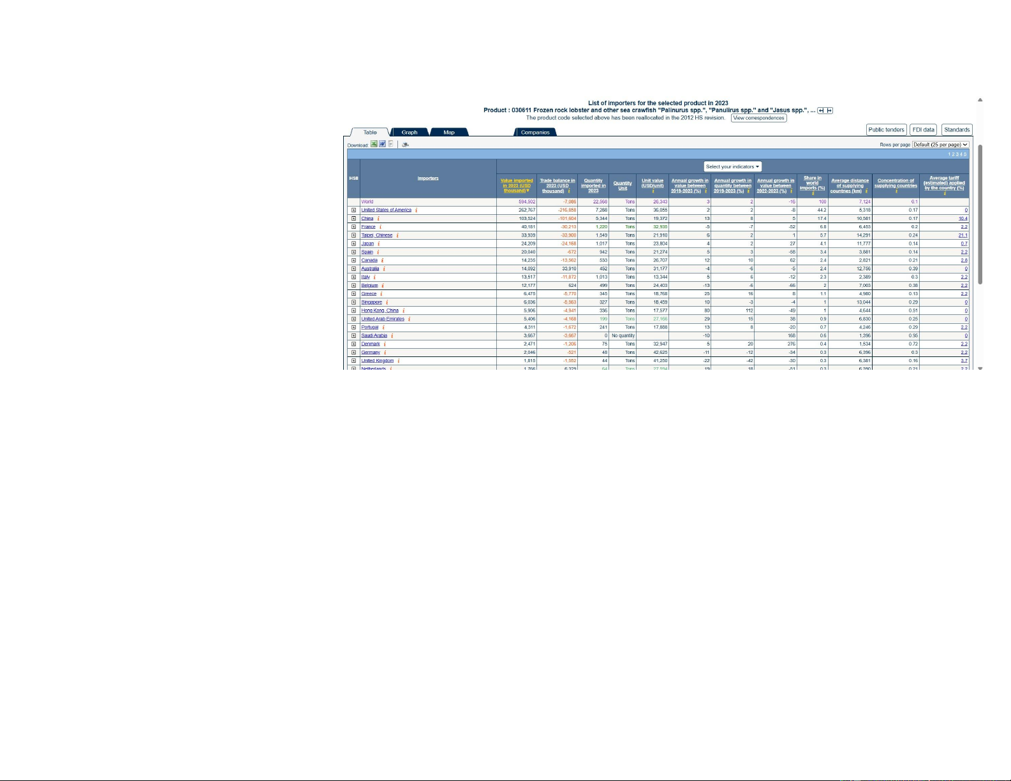This screenshot has height=781, width=1011.
Task: Click World value imported 594,502
Action: [527, 201]
